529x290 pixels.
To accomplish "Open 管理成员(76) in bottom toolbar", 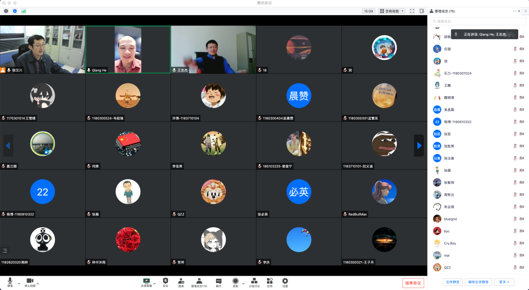I will tap(199, 281).
